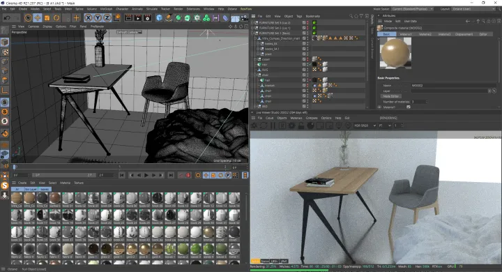Click the Node Editor button

[391, 96]
